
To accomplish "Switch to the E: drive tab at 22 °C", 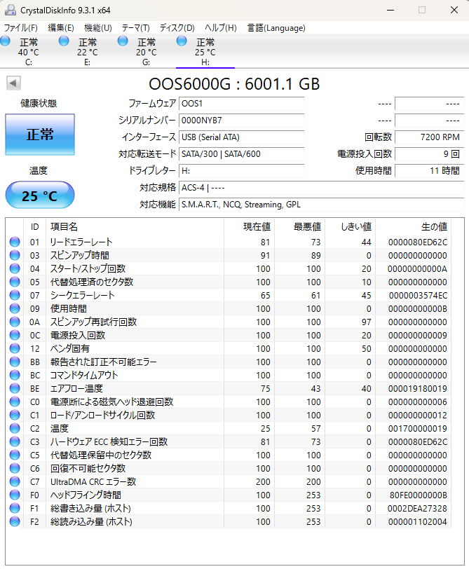I will click(88, 52).
